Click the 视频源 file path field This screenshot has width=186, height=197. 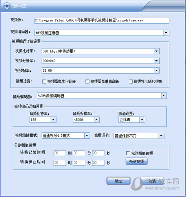coord(102,20)
